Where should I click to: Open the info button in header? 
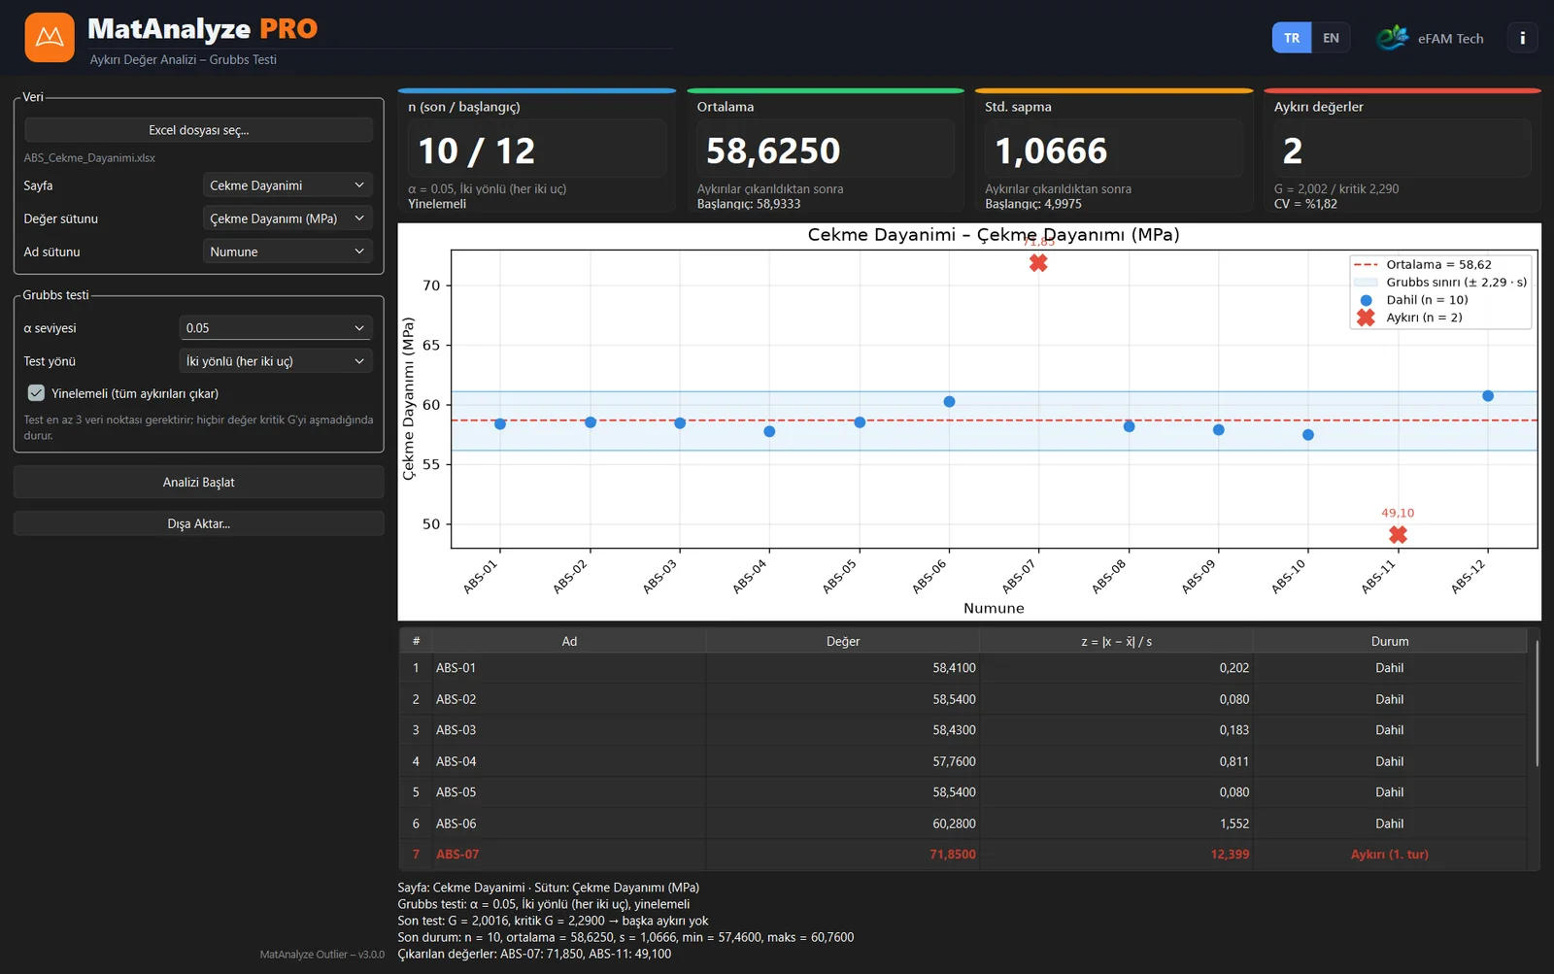tap(1522, 38)
